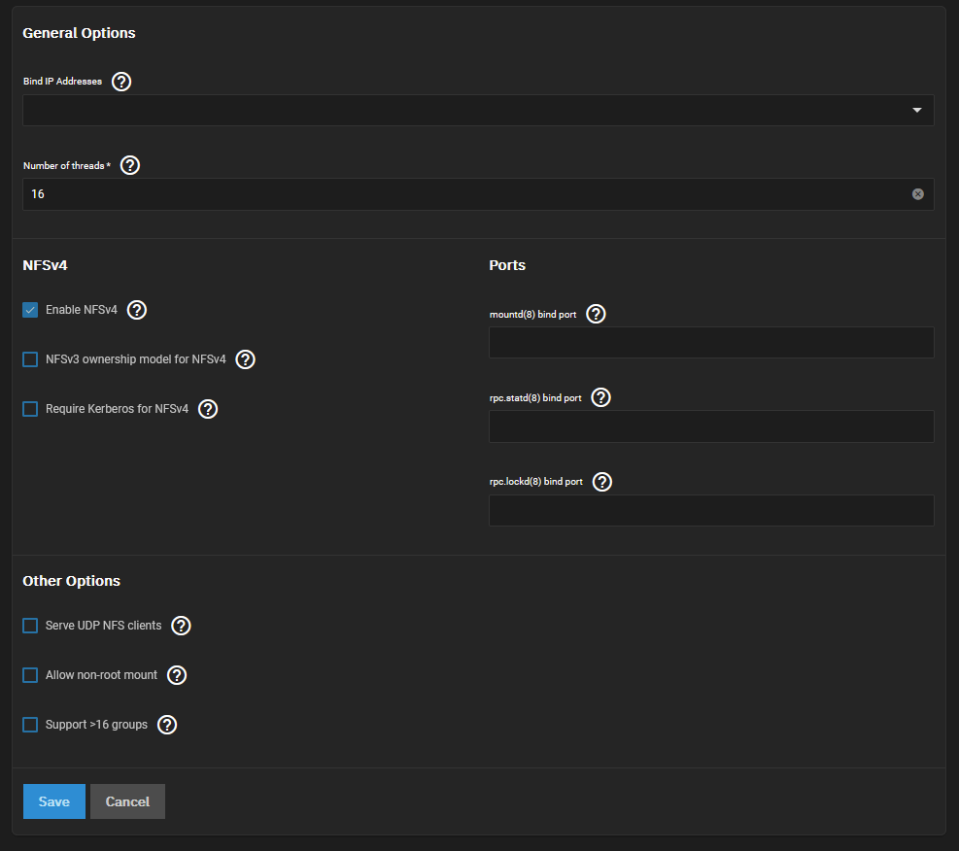Show help for Require Kerberos for NFSv4

coord(208,409)
